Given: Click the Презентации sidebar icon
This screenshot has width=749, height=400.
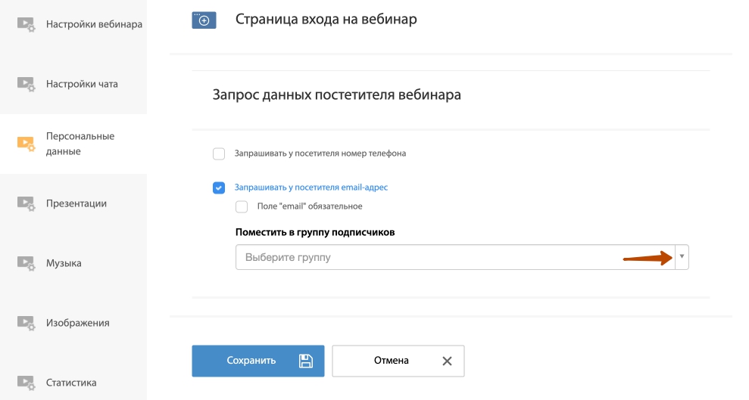Looking at the screenshot, I should coord(27,203).
